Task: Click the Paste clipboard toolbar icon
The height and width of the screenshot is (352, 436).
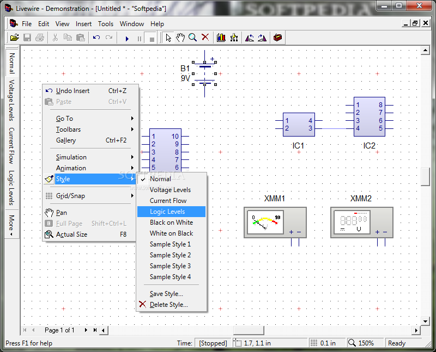Action: click(80, 38)
